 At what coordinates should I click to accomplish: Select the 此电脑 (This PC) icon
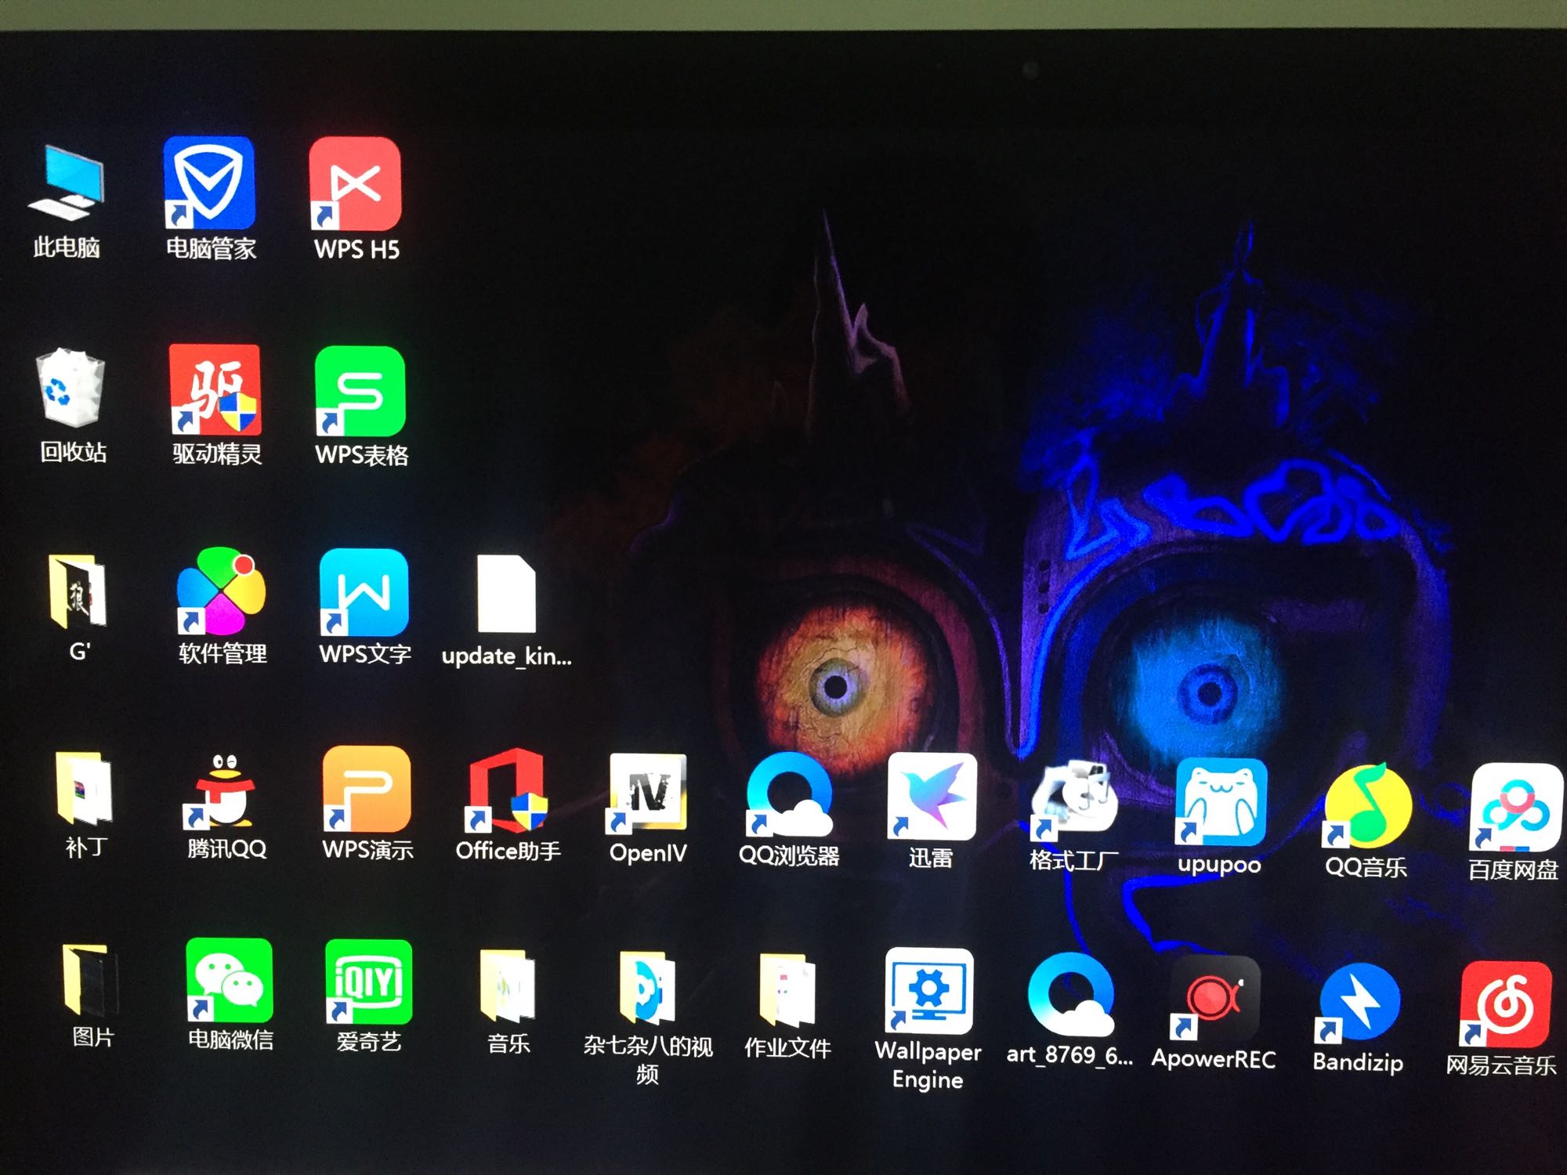tap(66, 183)
